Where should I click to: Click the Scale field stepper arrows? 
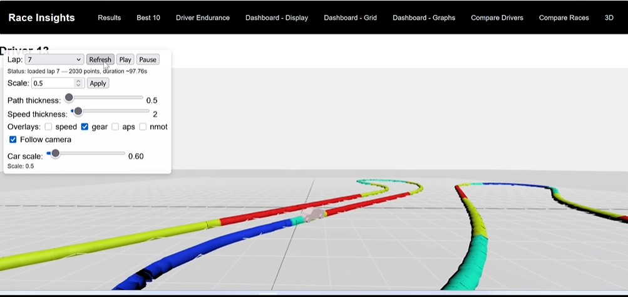coord(78,83)
